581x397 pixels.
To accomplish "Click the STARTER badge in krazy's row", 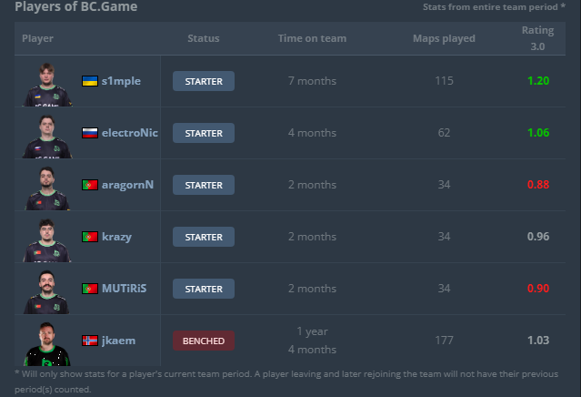I will (204, 237).
